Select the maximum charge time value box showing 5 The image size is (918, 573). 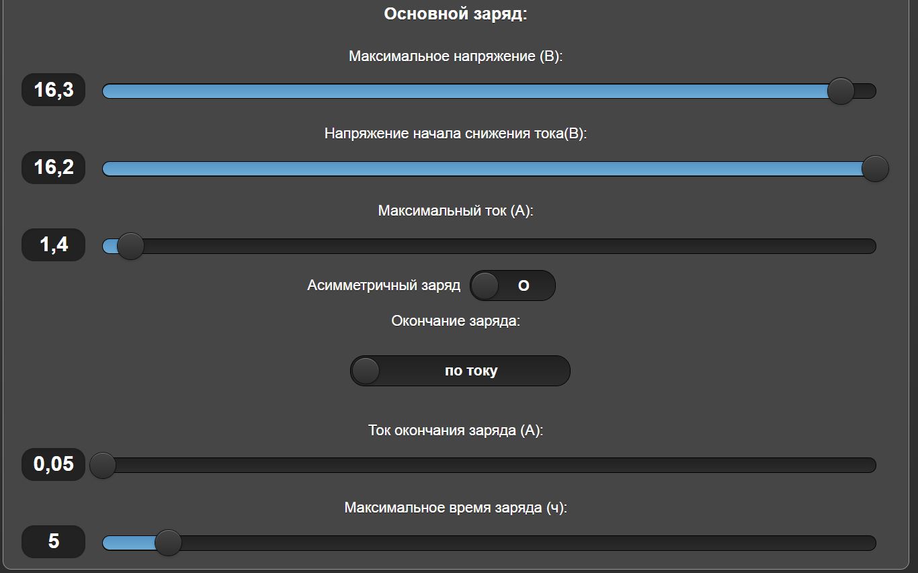[54, 541]
